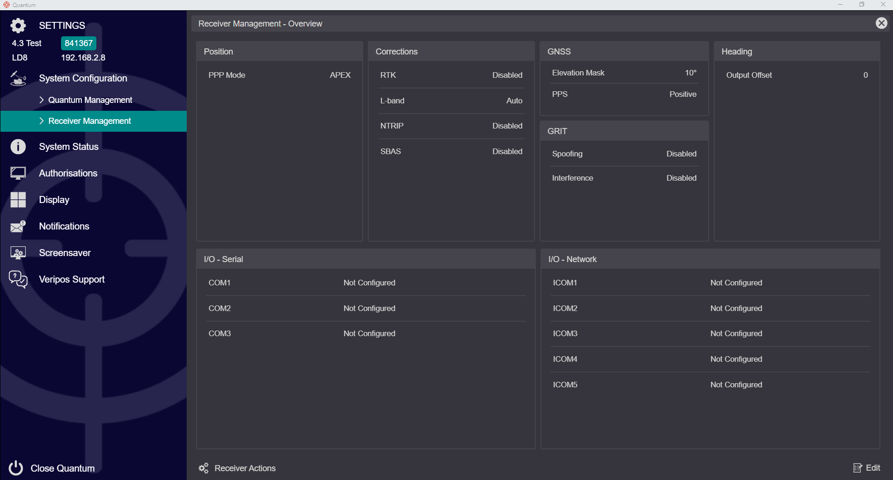
Task: Click the Spoofing Disabled row
Action: [624, 154]
